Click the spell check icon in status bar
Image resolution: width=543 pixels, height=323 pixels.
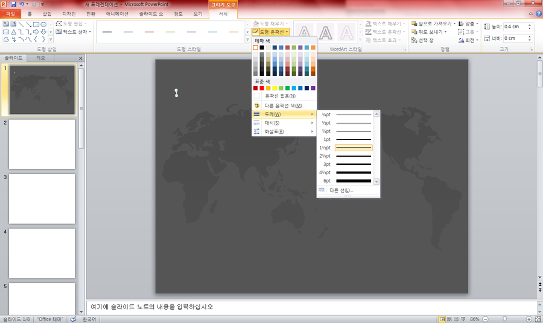pos(74,319)
